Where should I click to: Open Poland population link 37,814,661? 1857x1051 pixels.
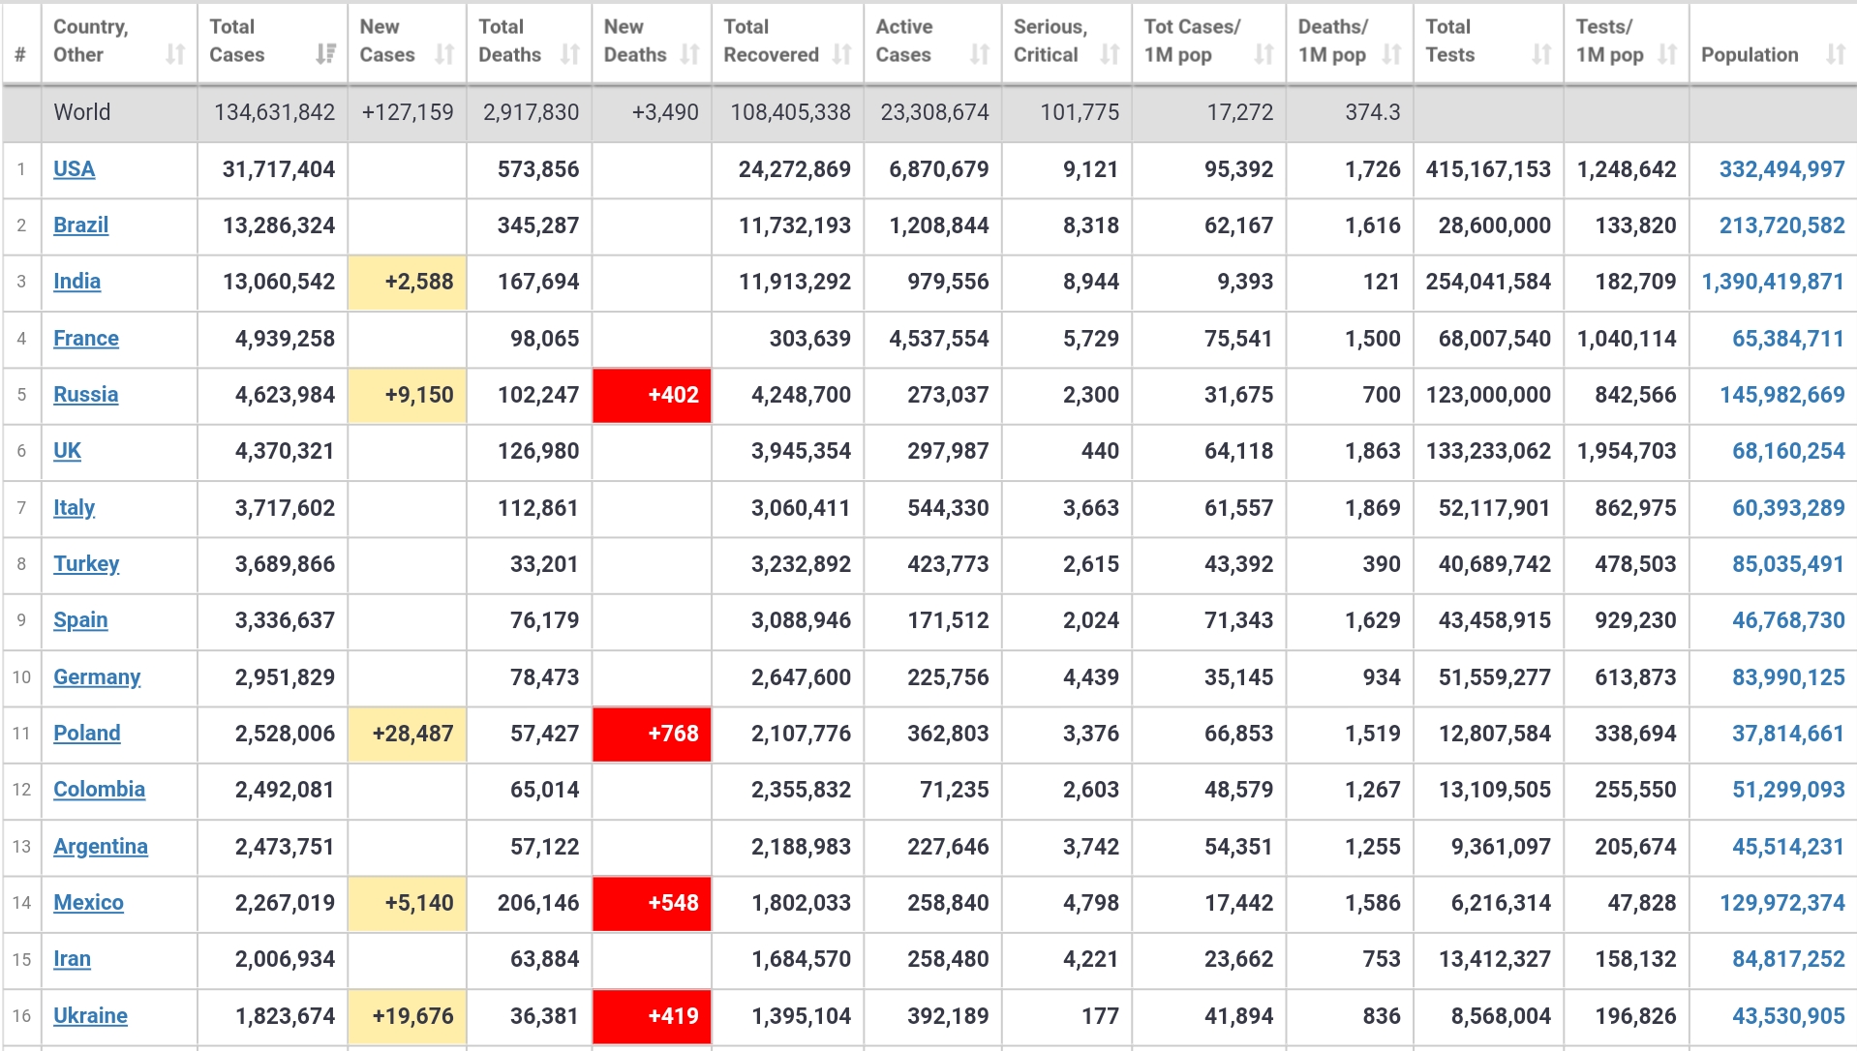(1788, 734)
